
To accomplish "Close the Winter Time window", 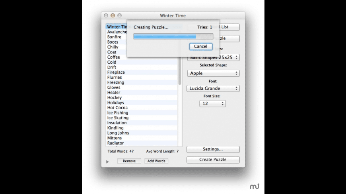I will 106,15.
